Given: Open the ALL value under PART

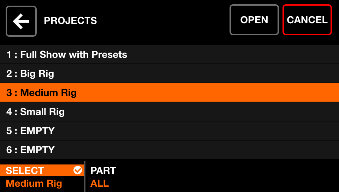Looking at the screenshot, I should click(100, 184).
